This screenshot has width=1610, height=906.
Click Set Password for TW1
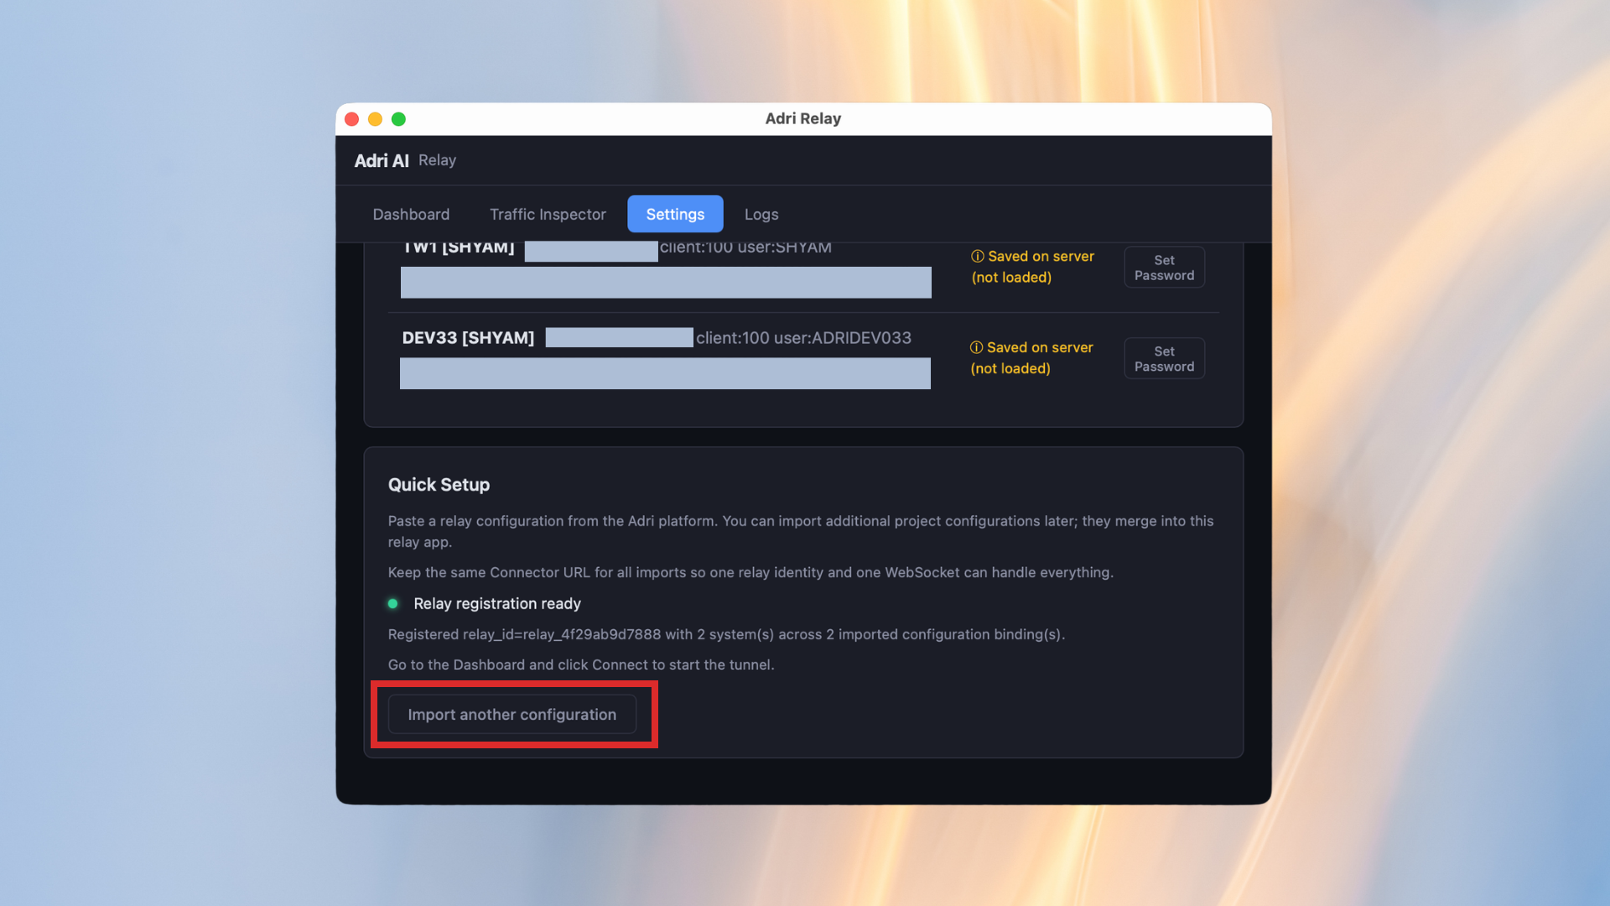tap(1164, 267)
